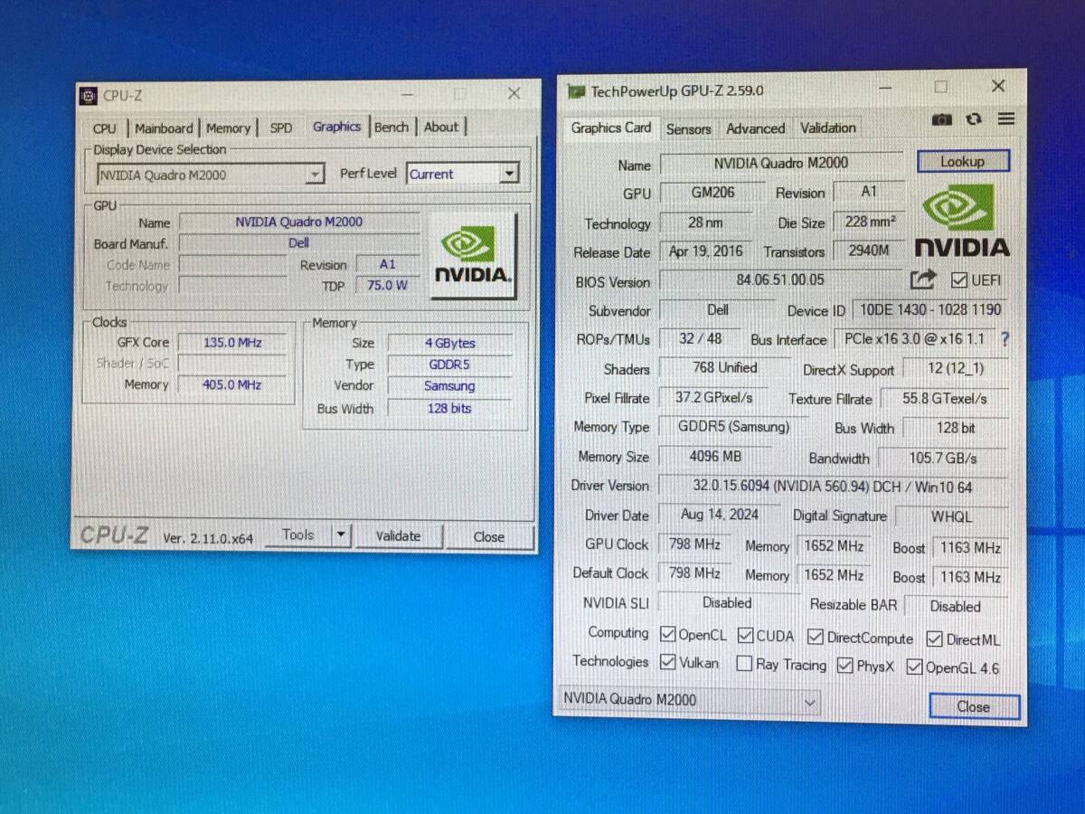Click the BIOS Version field 84.06.51.00.05
The height and width of the screenshot is (814, 1085).
(780, 280)
